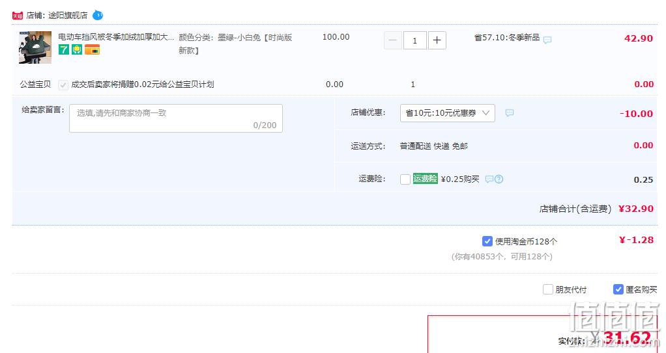The width and height of the screenshot is (666, 353).
Task: Open the product thumbnail image
Action: click(35, 47)
